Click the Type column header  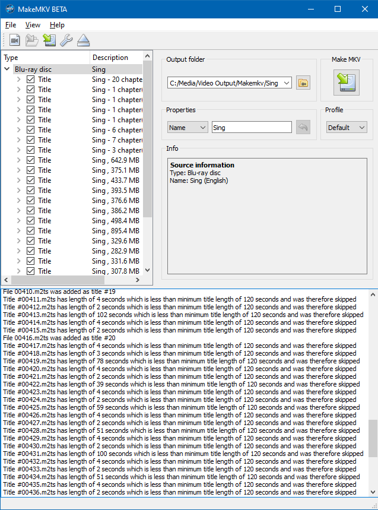point(45,58)
